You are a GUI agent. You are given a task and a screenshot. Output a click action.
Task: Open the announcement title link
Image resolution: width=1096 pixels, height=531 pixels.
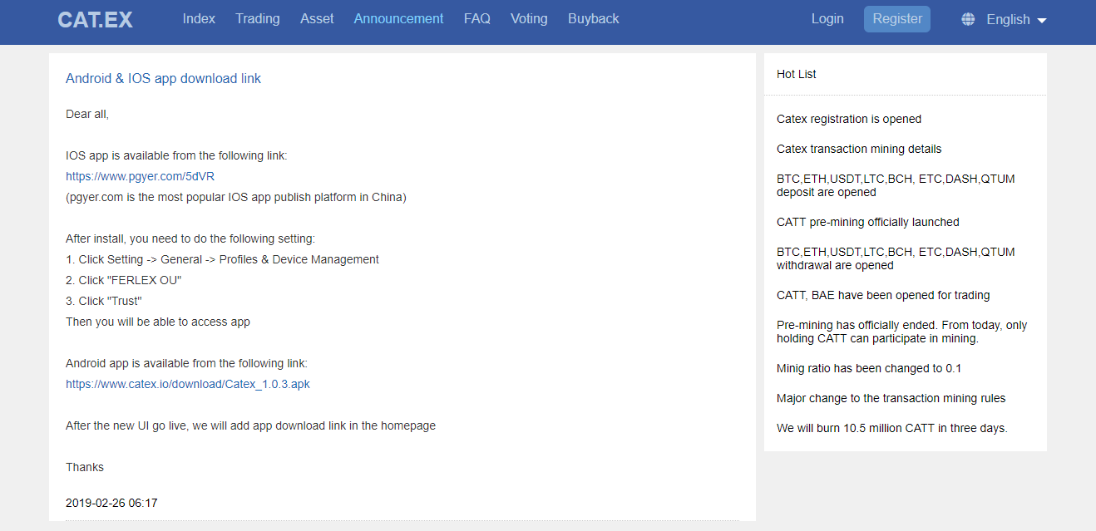click(x=163, y=79)
